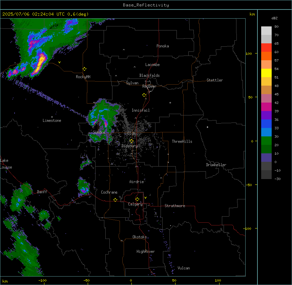The height and width of the screenshot is (285, 292).
Task: Pick the red 60-65 dBZ legend swatch
Action: point(266,47)
